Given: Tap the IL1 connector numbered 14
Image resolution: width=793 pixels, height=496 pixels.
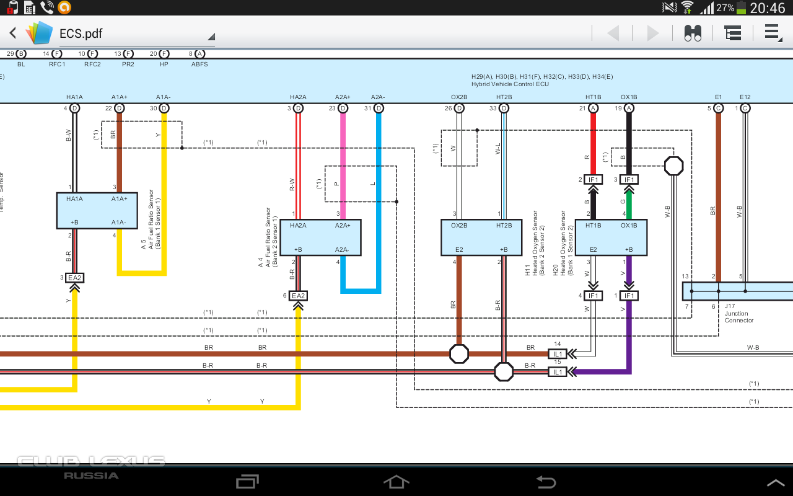Looking at the screenshot, I should [x=558, y=354].
